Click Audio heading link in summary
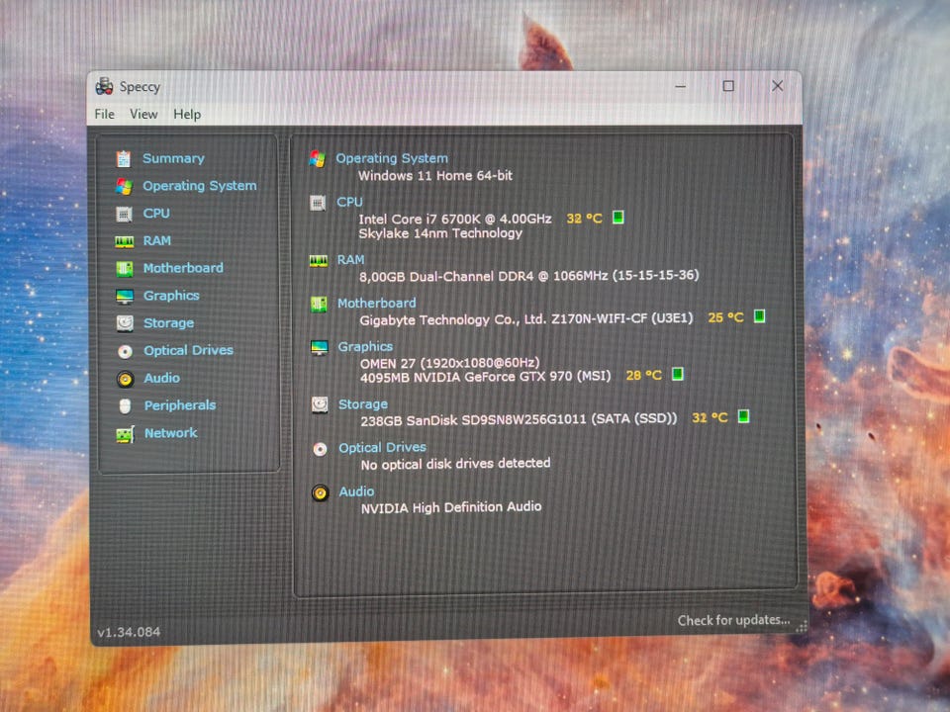 click(356, 491)
